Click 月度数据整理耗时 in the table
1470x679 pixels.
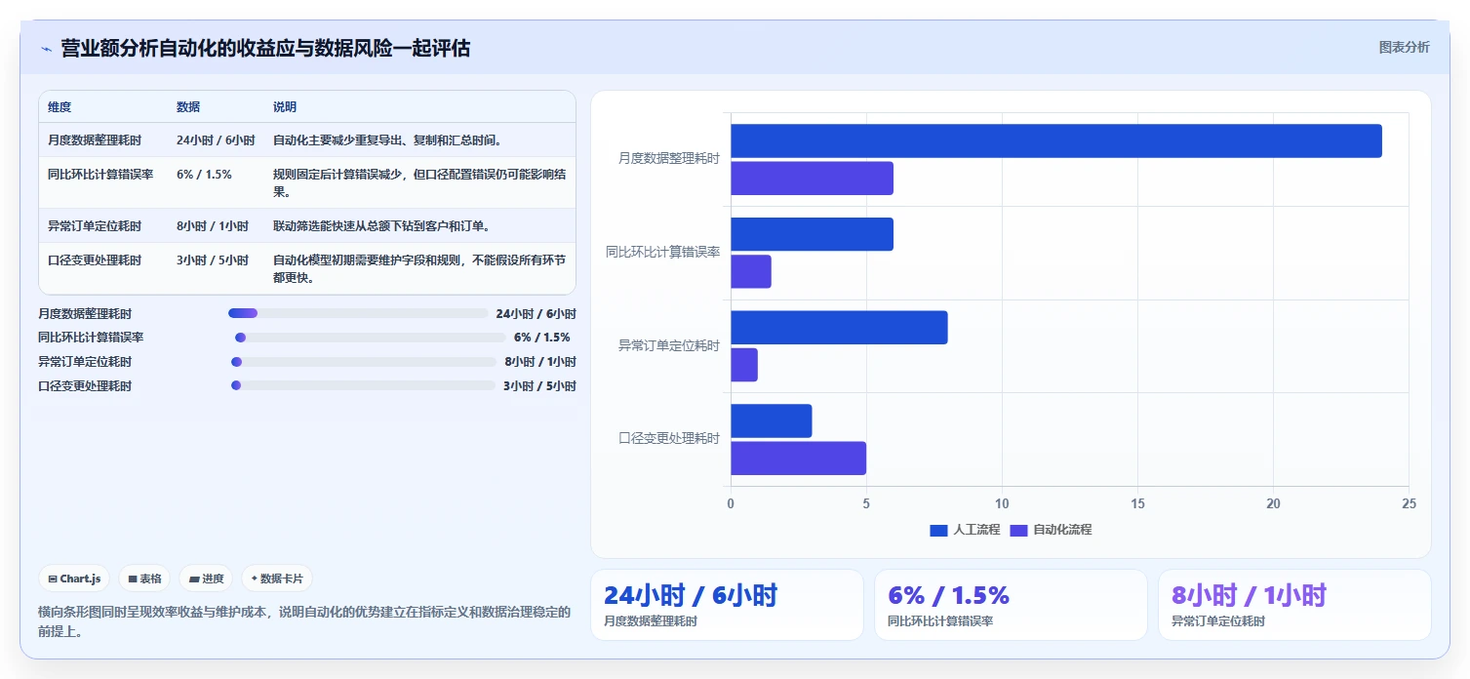[x=95, y=140]
